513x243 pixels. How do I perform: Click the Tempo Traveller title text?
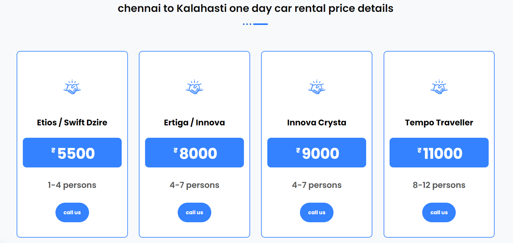(439, 122)
